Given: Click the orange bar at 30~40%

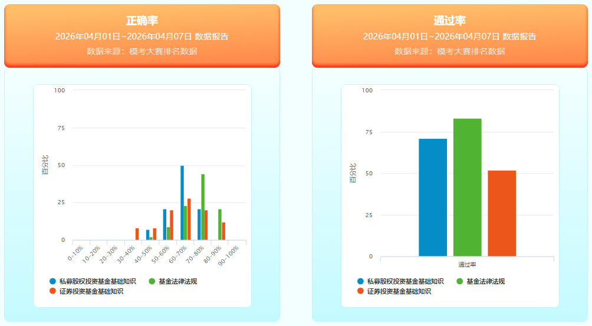Looking at the screenshot, I should point(137,234).
